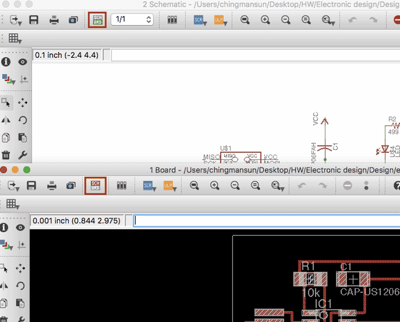Screen dimensions: 400x322
Task: Redraw schematic view icon
Action: 306,20
